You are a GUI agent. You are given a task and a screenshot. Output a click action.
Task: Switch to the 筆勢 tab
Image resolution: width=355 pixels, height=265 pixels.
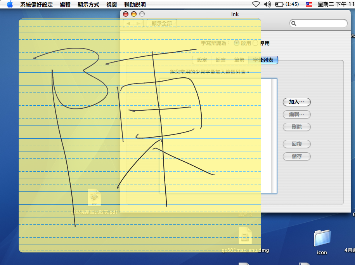[x=239, y=60]
